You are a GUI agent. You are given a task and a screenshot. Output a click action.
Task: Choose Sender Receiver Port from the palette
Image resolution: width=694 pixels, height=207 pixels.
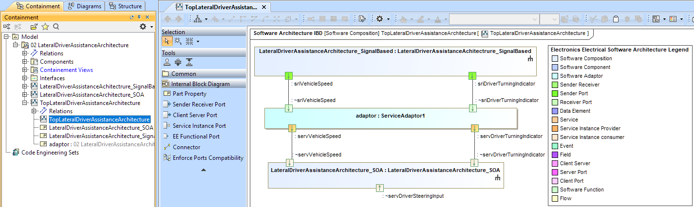[x=199, y=104]
